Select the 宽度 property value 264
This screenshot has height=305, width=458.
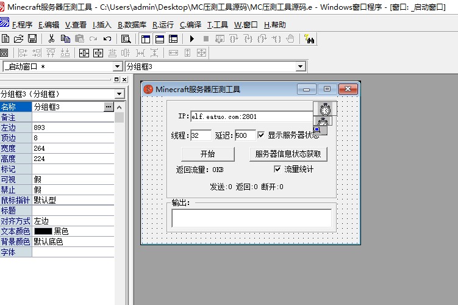(73, 148)
